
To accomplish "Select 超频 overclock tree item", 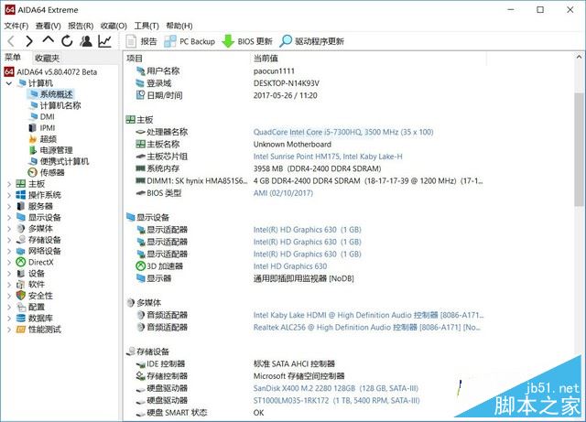I will 43,139.
